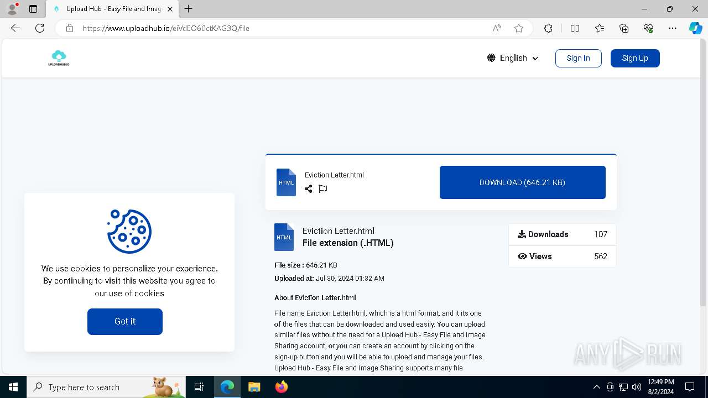This screenshot has height=398, width=708.
Task: View site information lock icon
Action: [70, 28]
